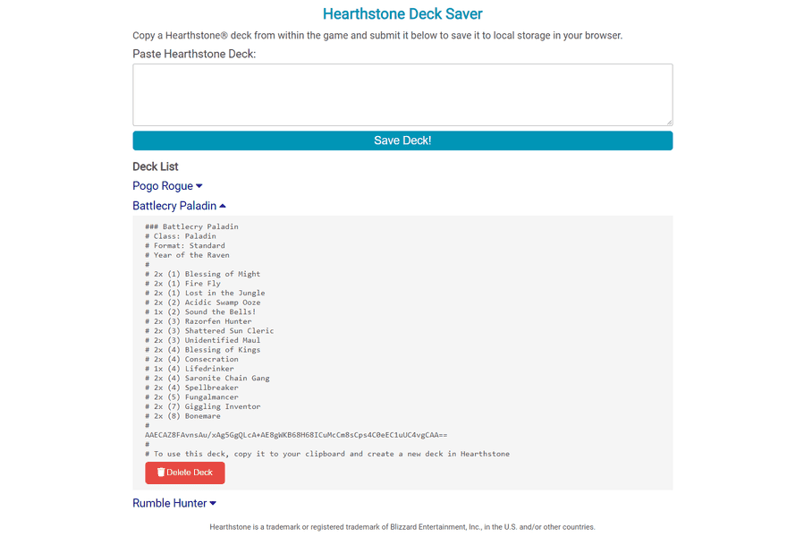Click the '2x (1) Blessing of Might' line
The image size is (804, 537).
(x=202, y=274)
